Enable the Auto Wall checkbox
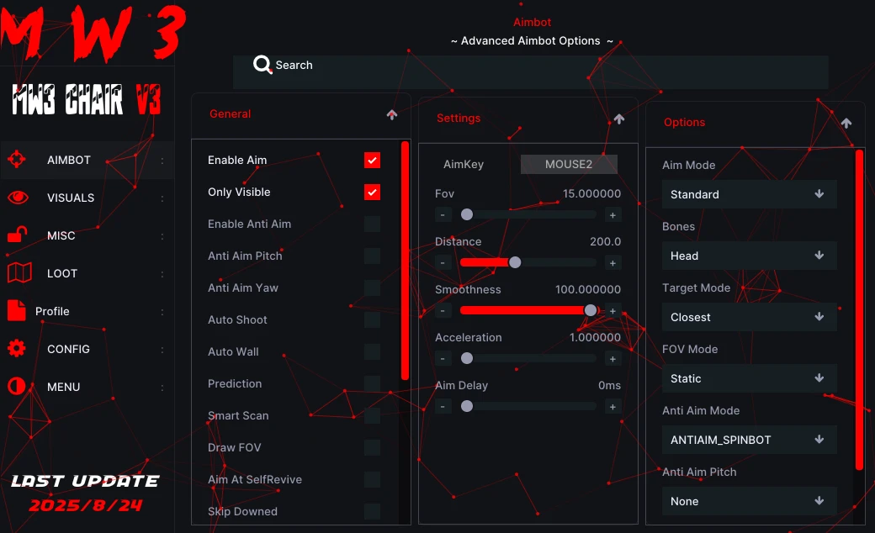The width and height of the screenshot is (875, 533). tap(372, 351)
